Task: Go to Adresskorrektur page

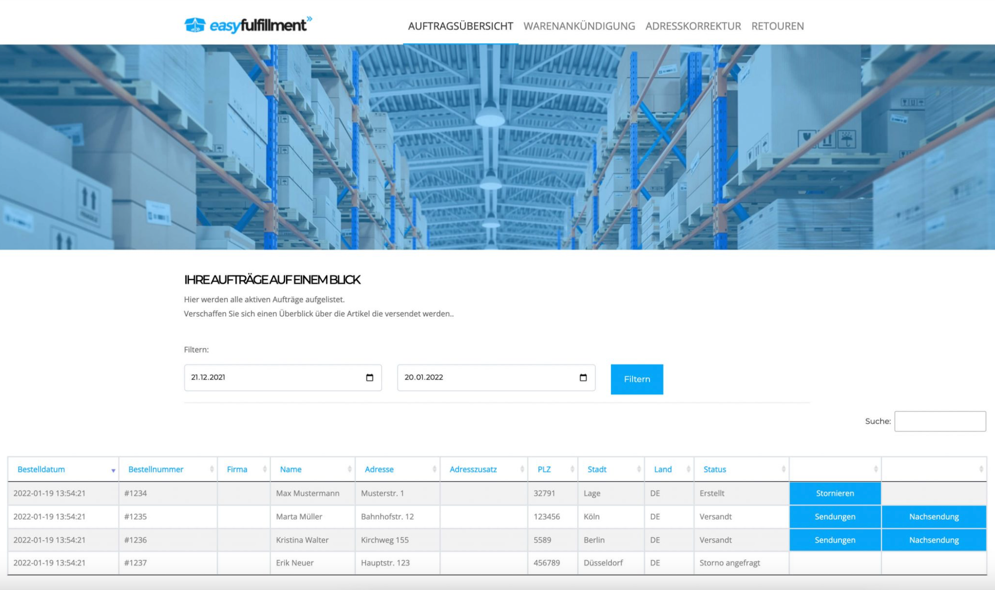Action: click(x=693, y=26)
